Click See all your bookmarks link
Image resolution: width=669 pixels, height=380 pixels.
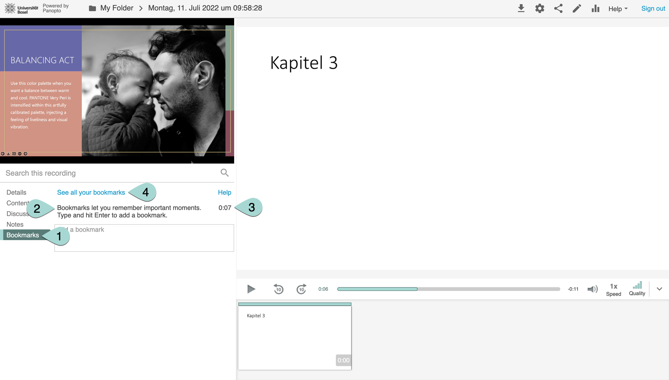91,192
